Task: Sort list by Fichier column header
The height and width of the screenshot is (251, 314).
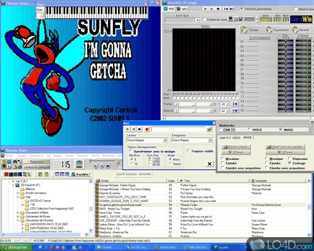Action: 131,181
